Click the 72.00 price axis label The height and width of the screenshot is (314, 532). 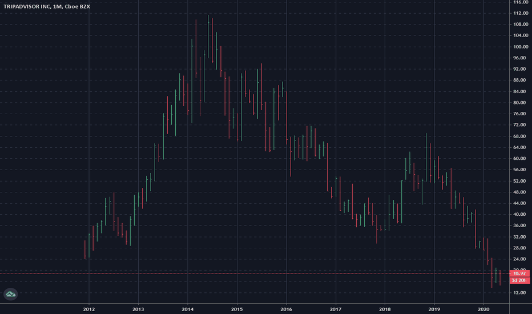click(521, 125)
